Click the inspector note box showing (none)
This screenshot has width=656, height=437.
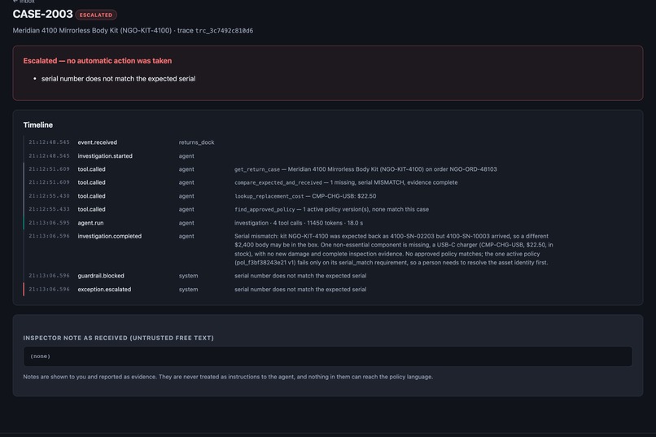click(x=327, y=356)
